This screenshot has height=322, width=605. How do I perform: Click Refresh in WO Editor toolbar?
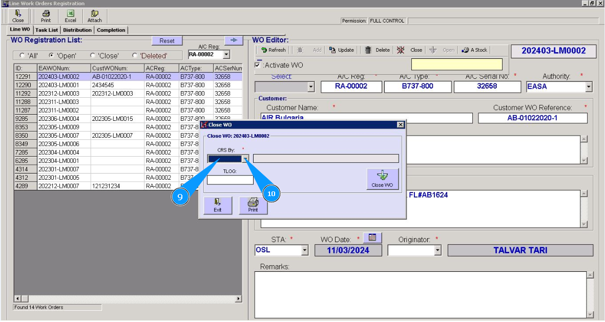(x=273, y=50)
